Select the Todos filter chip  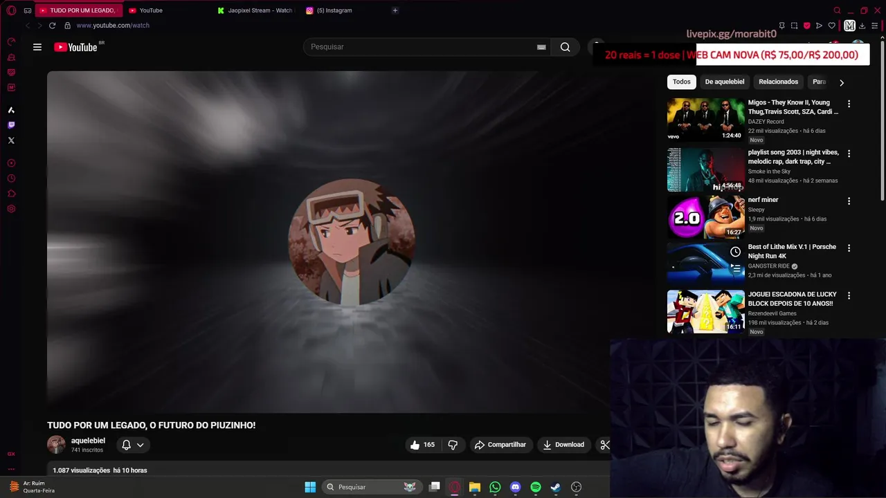[x=682, y=82]
